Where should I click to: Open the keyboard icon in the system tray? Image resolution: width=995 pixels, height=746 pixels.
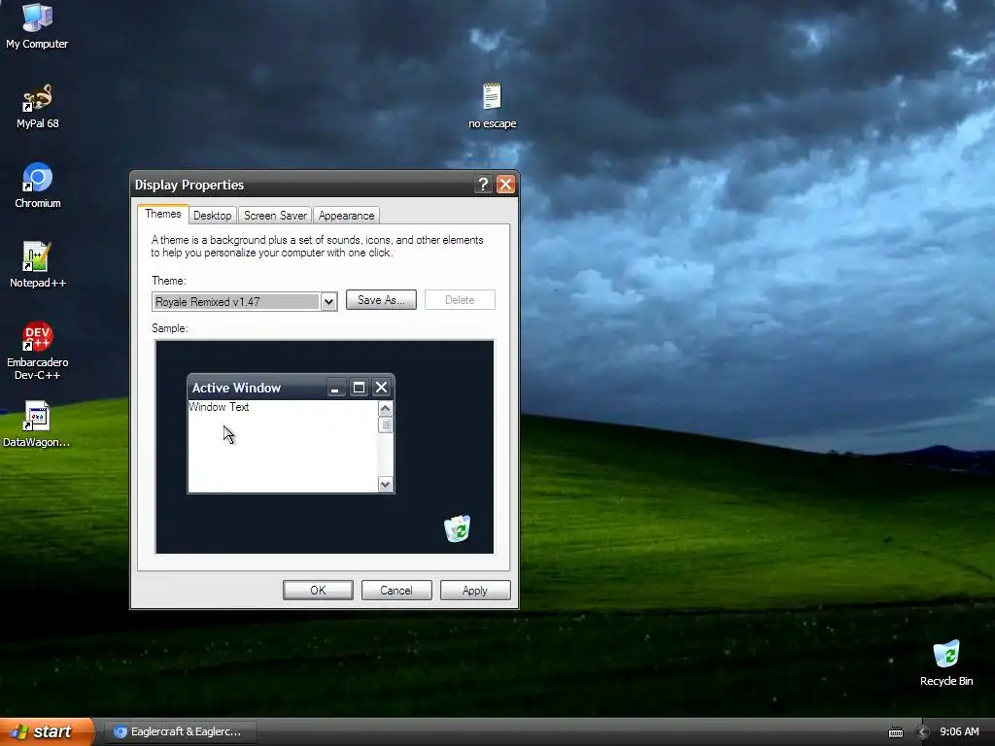(x=895, y=732)
